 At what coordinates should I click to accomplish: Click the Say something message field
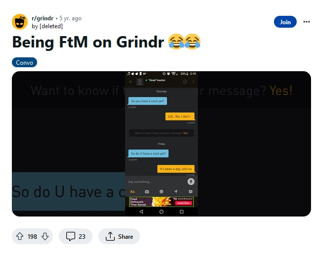tap(156, 182)
